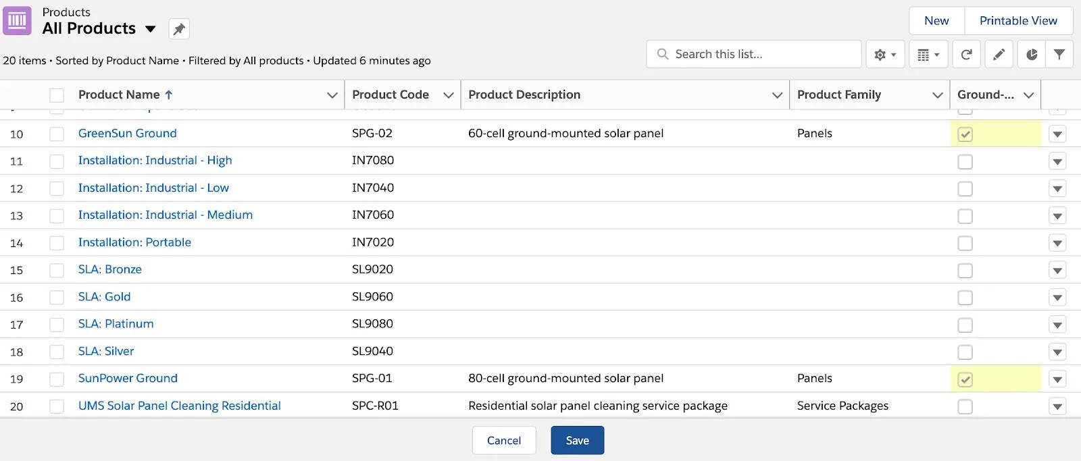Select the Installation: Portable row checkbox
Image resolution: width=1081 pixels, height=461 pixels.
[x=57, y=243]
